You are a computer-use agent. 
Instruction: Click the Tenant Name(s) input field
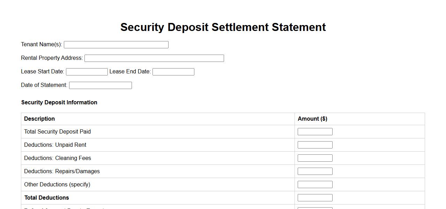tap(116, 45)
